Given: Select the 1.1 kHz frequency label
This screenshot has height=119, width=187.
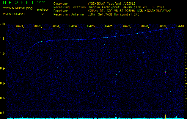Looking at the screenshot, I should [x=3, y=39].
